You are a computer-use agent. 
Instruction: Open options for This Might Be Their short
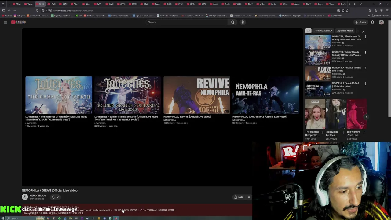[343, 133]
